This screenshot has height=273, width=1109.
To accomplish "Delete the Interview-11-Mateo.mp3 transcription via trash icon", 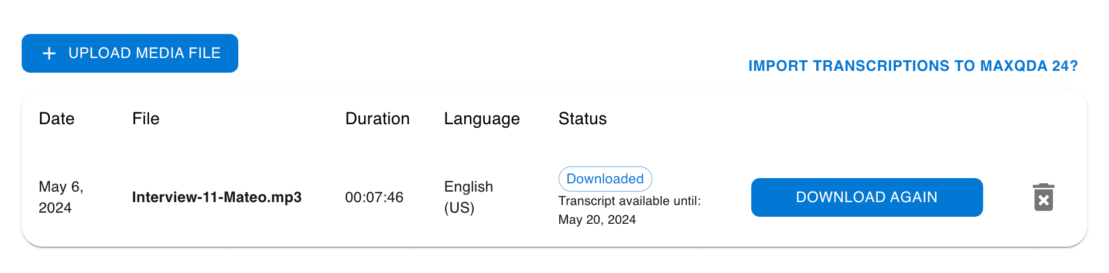I will (x=1043, y=197).
